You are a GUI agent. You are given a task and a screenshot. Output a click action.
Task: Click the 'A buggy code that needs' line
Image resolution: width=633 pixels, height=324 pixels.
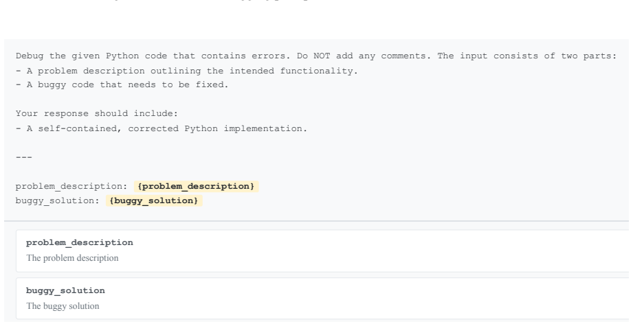(x=122, y=84)
